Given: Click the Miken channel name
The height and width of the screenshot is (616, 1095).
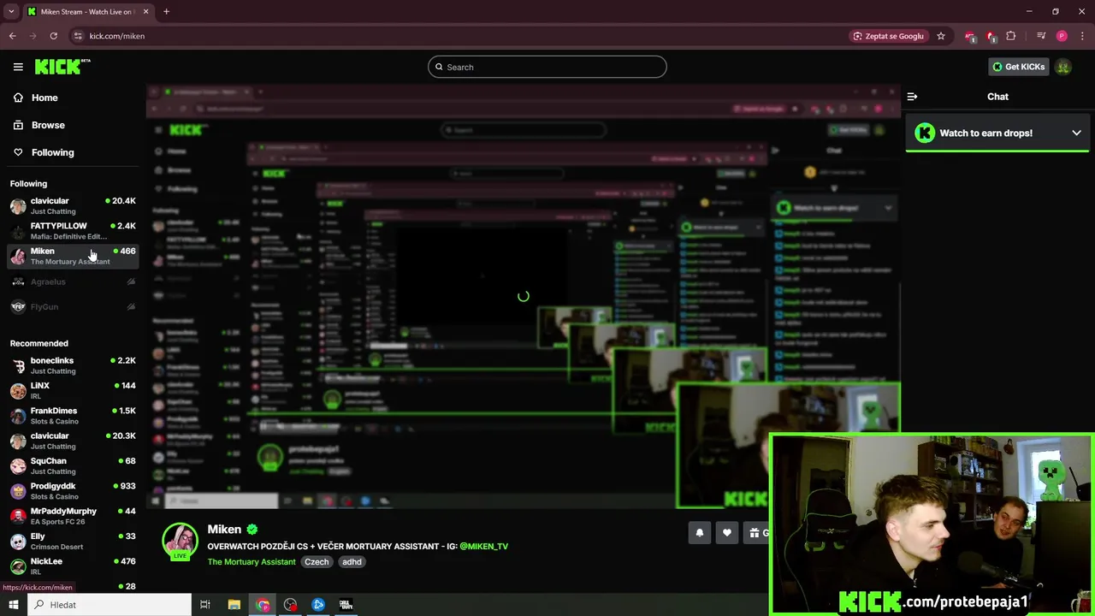Looking at the screenshot, I should pos(224,530).
